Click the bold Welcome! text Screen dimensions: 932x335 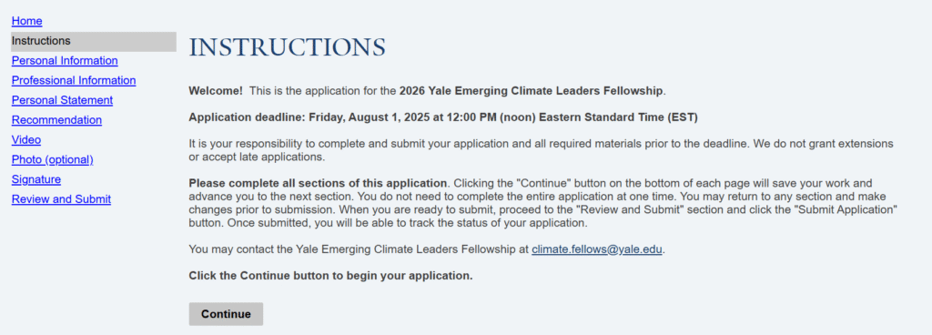click(x=216, y=91)
